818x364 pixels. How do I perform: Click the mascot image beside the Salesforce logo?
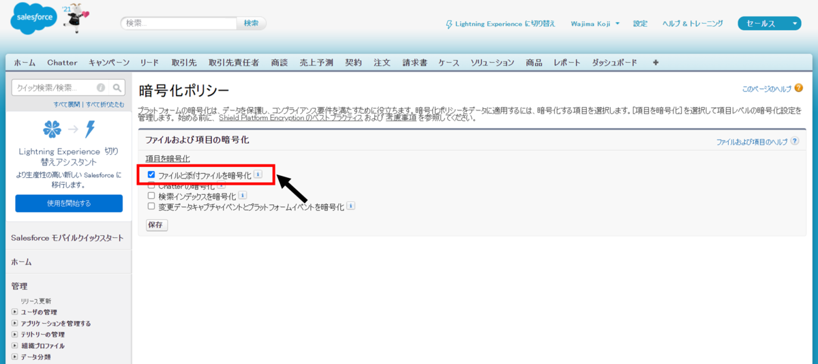[76, 20]
